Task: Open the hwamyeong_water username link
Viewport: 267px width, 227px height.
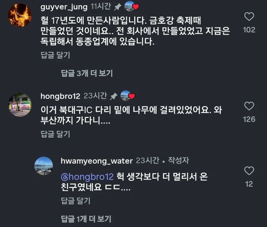Action: coord(96,161)
